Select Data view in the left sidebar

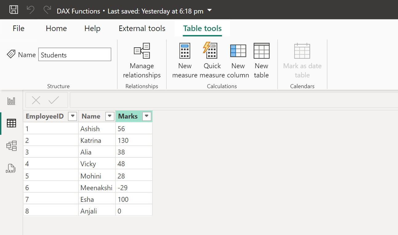(11, 123)
